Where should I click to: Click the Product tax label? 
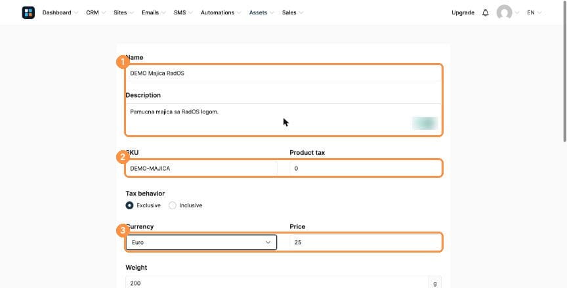point(307,153)
